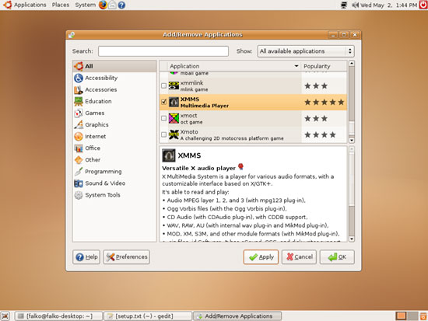Image resolution: width=428 pixels, height=321 pixels.
Task: Select the 'xmoct' oct game row text
Action: (x=191, y=119)
